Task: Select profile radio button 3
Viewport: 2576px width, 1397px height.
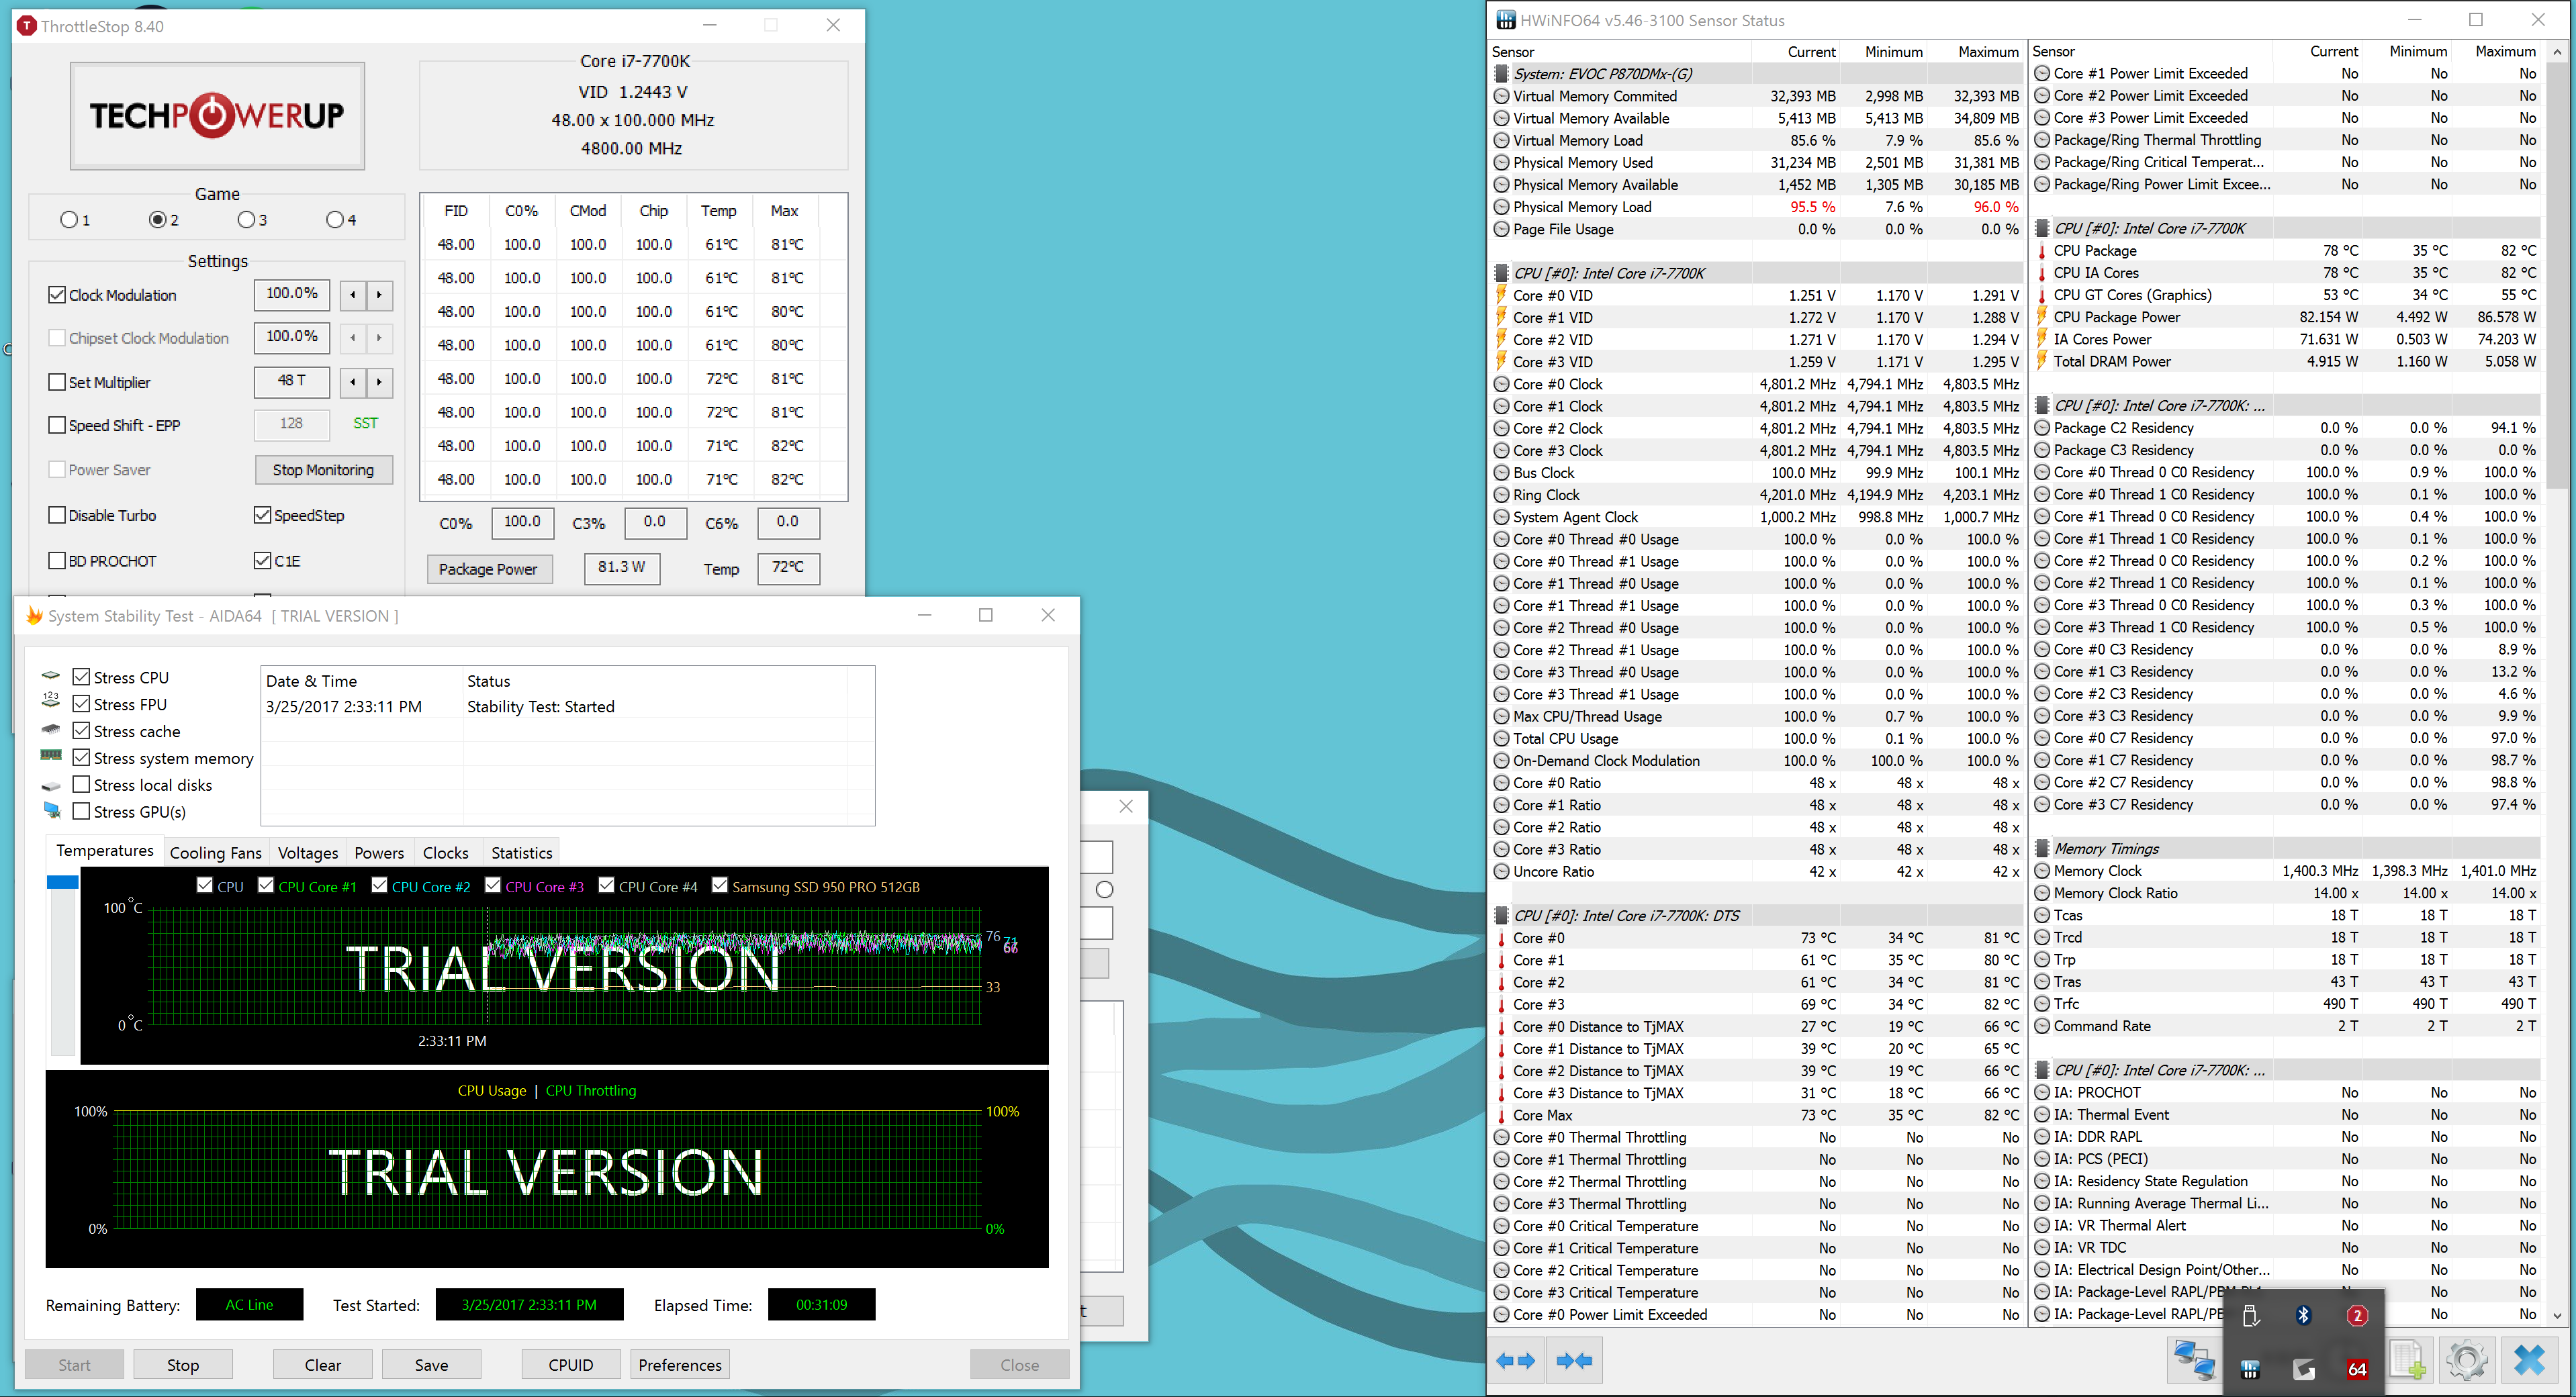Action: tap(246, 220)
